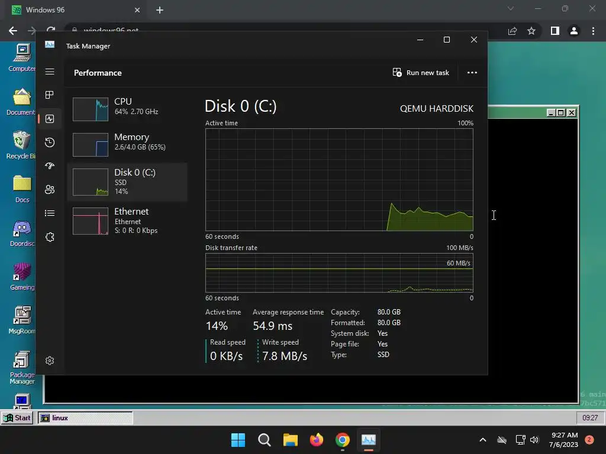Image resolution: width=606 pixels, height=454 pixels.
Task: Open the taskbar clock and date
Action: (563, 440)
